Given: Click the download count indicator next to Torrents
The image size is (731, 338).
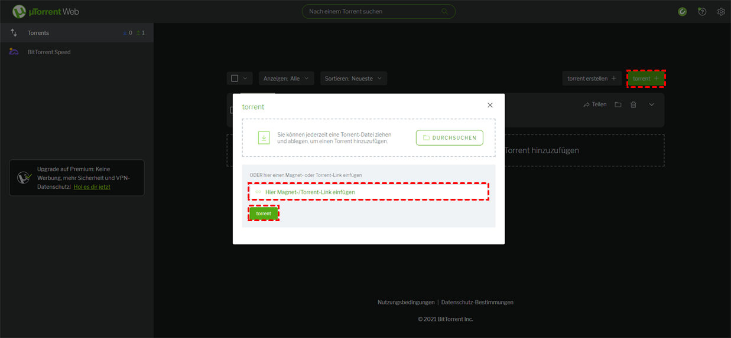Looking at the screenshot, I should [126, 33].
